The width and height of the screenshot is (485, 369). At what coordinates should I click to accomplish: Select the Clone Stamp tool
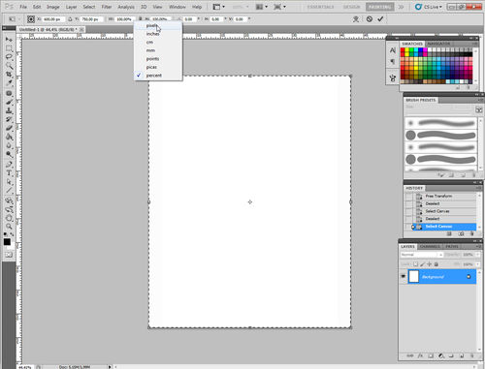tap(9, 111)
